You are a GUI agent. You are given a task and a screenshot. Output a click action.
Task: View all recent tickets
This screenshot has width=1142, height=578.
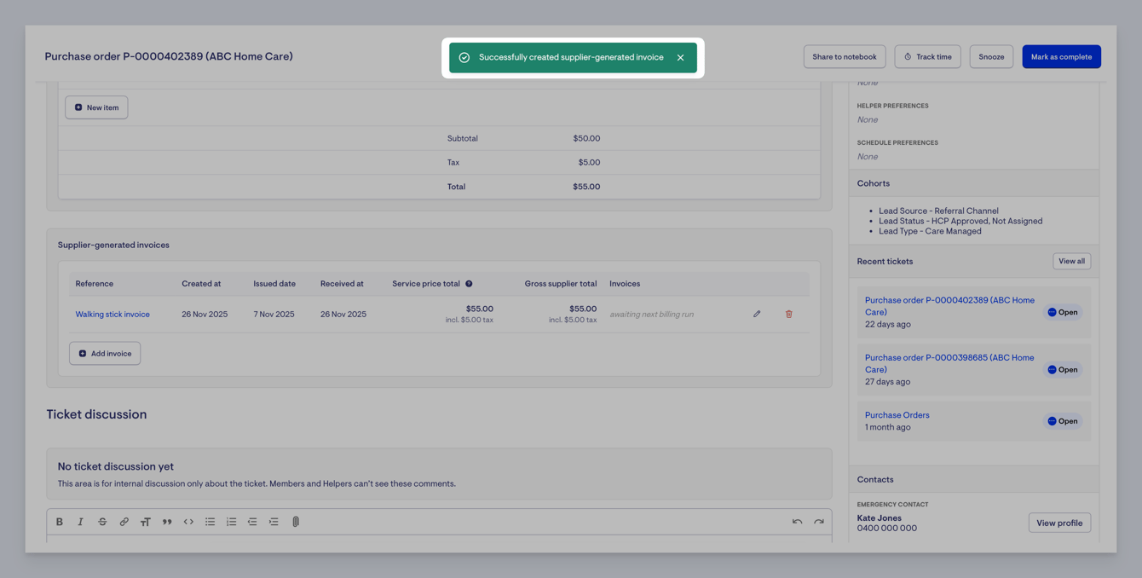[1071, 261]
